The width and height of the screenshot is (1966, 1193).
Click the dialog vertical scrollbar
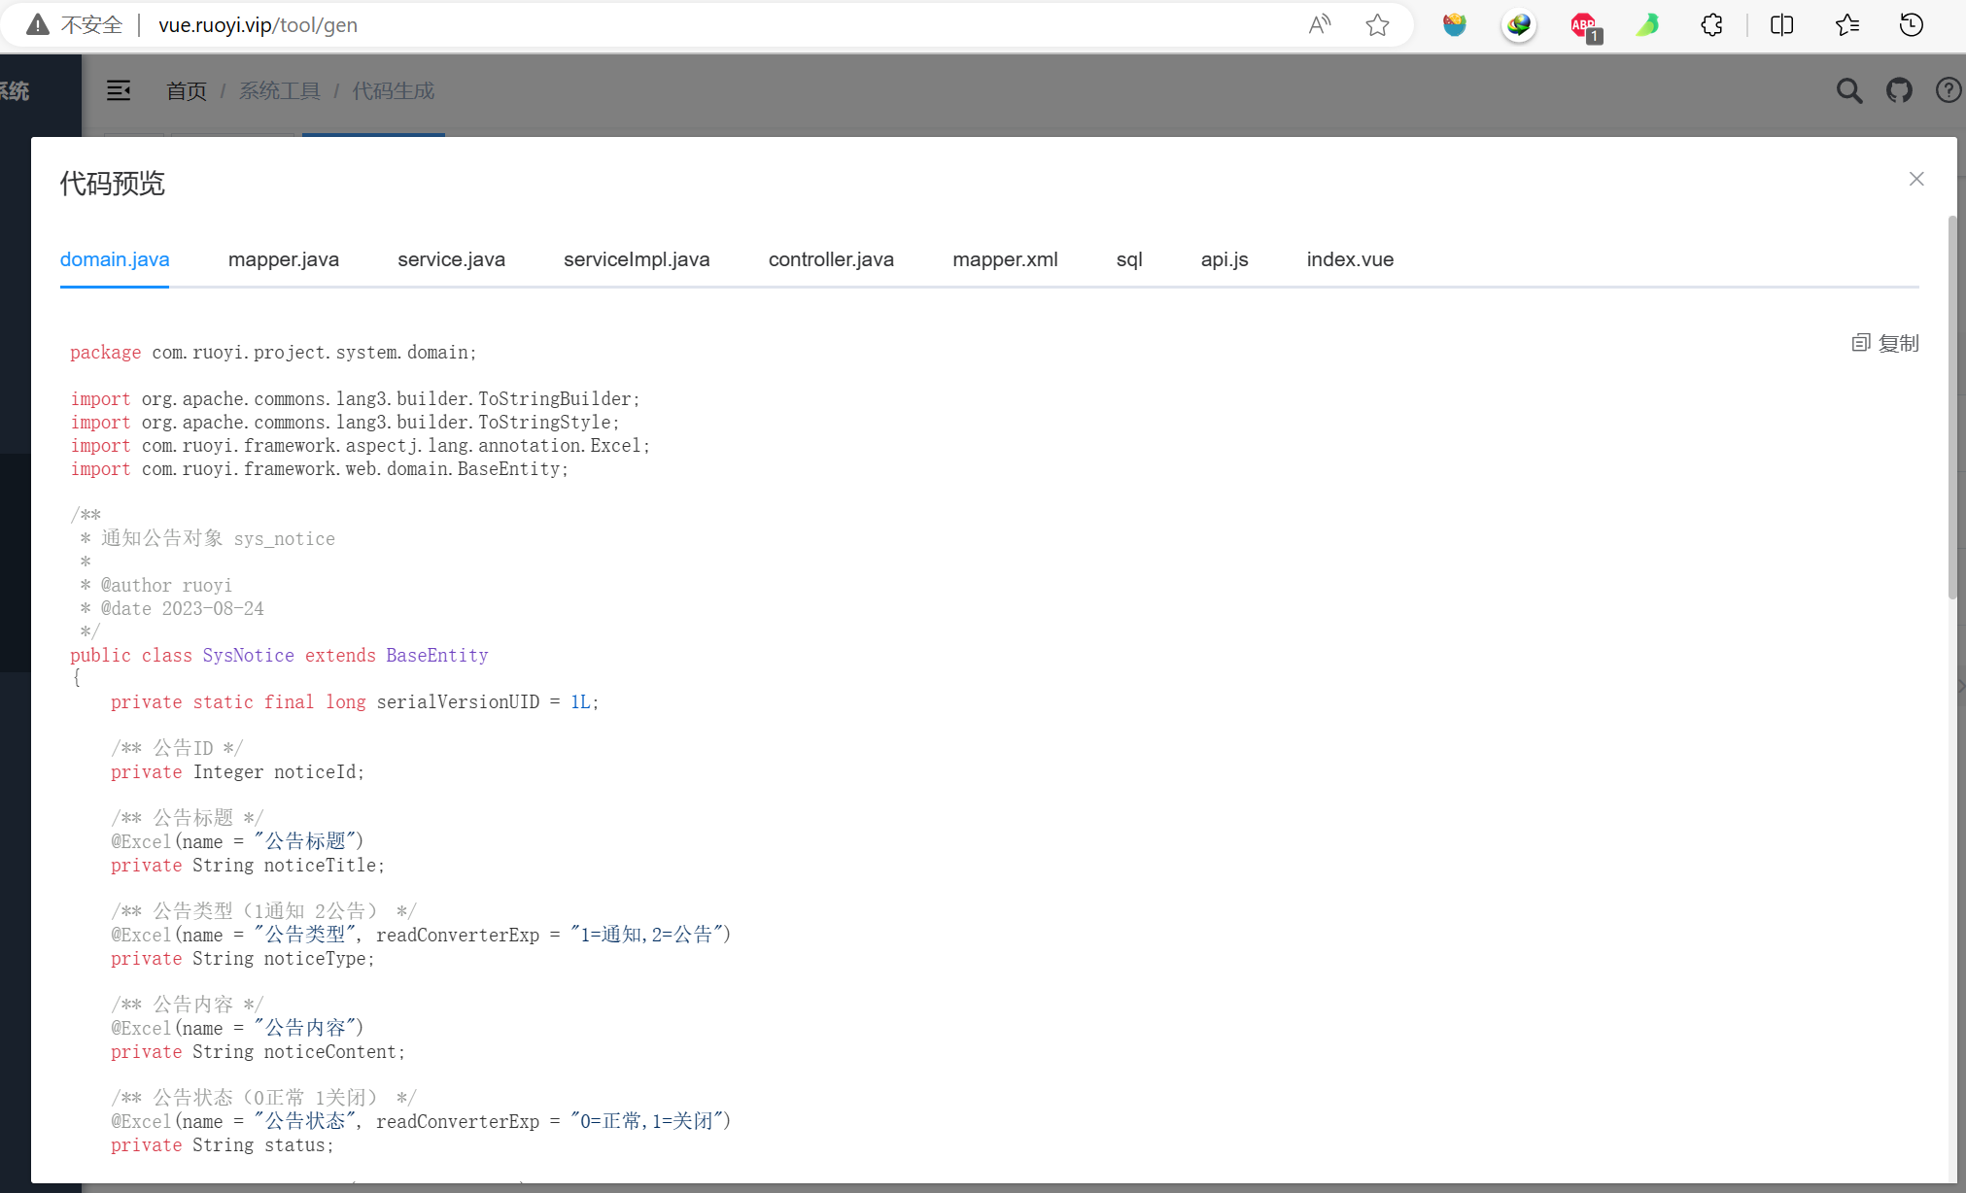[x=1951, y=408]
